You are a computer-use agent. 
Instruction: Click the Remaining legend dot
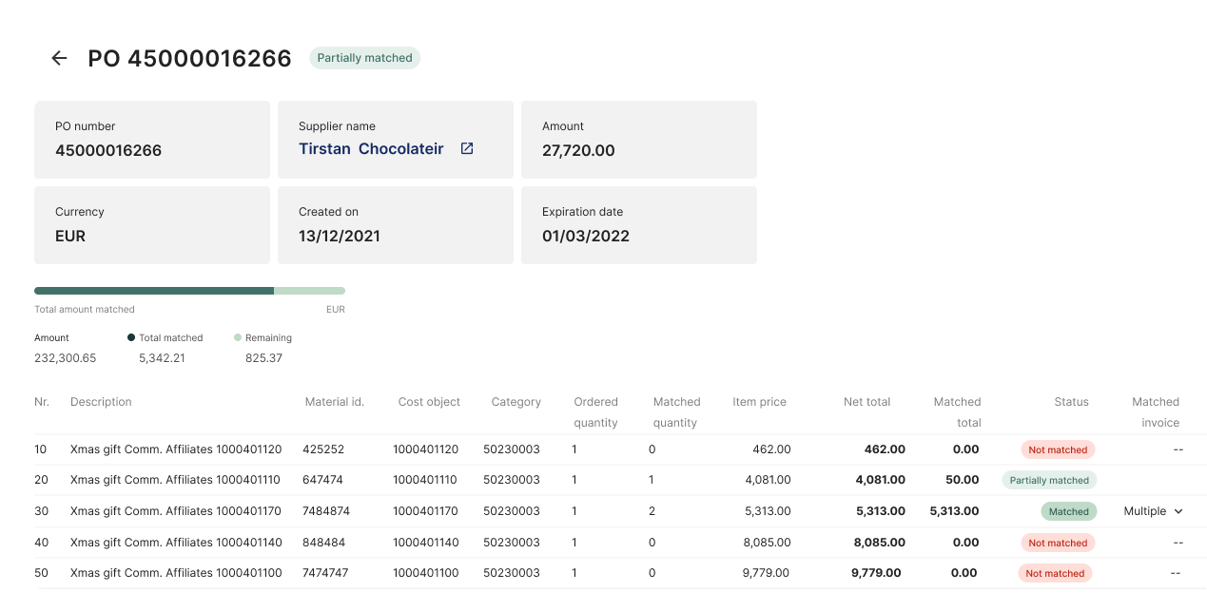pyautogui.click(x=237, y=337)
